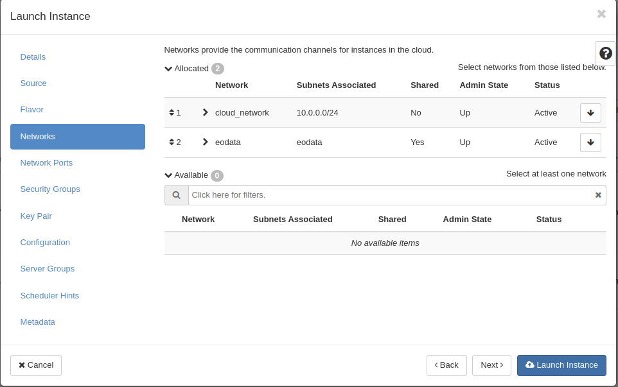Click the 'Yes' shared value for eodata
618x387 pixels.
pyautogui.click(x=418, y=142)
